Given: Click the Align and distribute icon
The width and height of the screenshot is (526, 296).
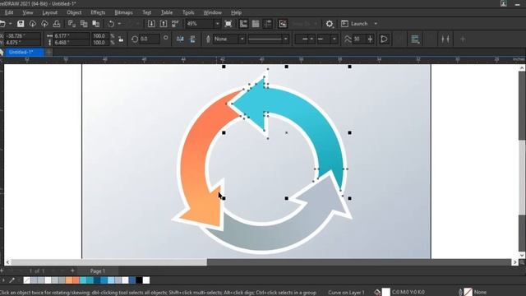Looking at the screenshot, I should coord(445,39).
